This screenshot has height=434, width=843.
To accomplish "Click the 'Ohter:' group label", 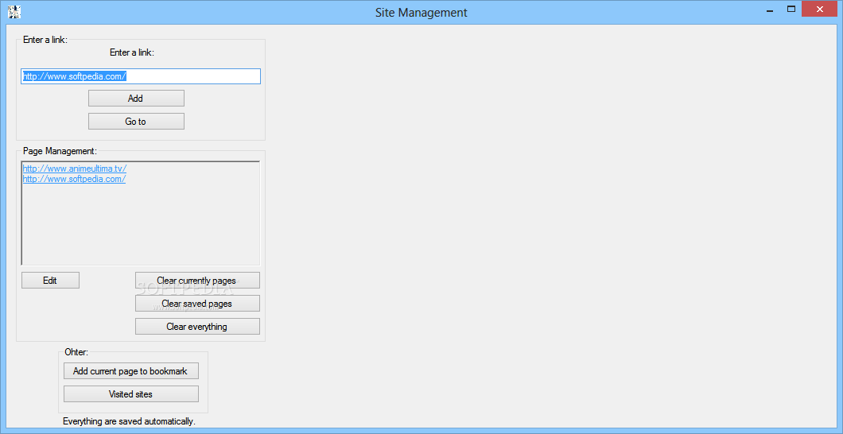I will (76, 352).
